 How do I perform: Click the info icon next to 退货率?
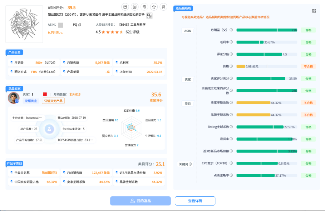coord(232,139)
